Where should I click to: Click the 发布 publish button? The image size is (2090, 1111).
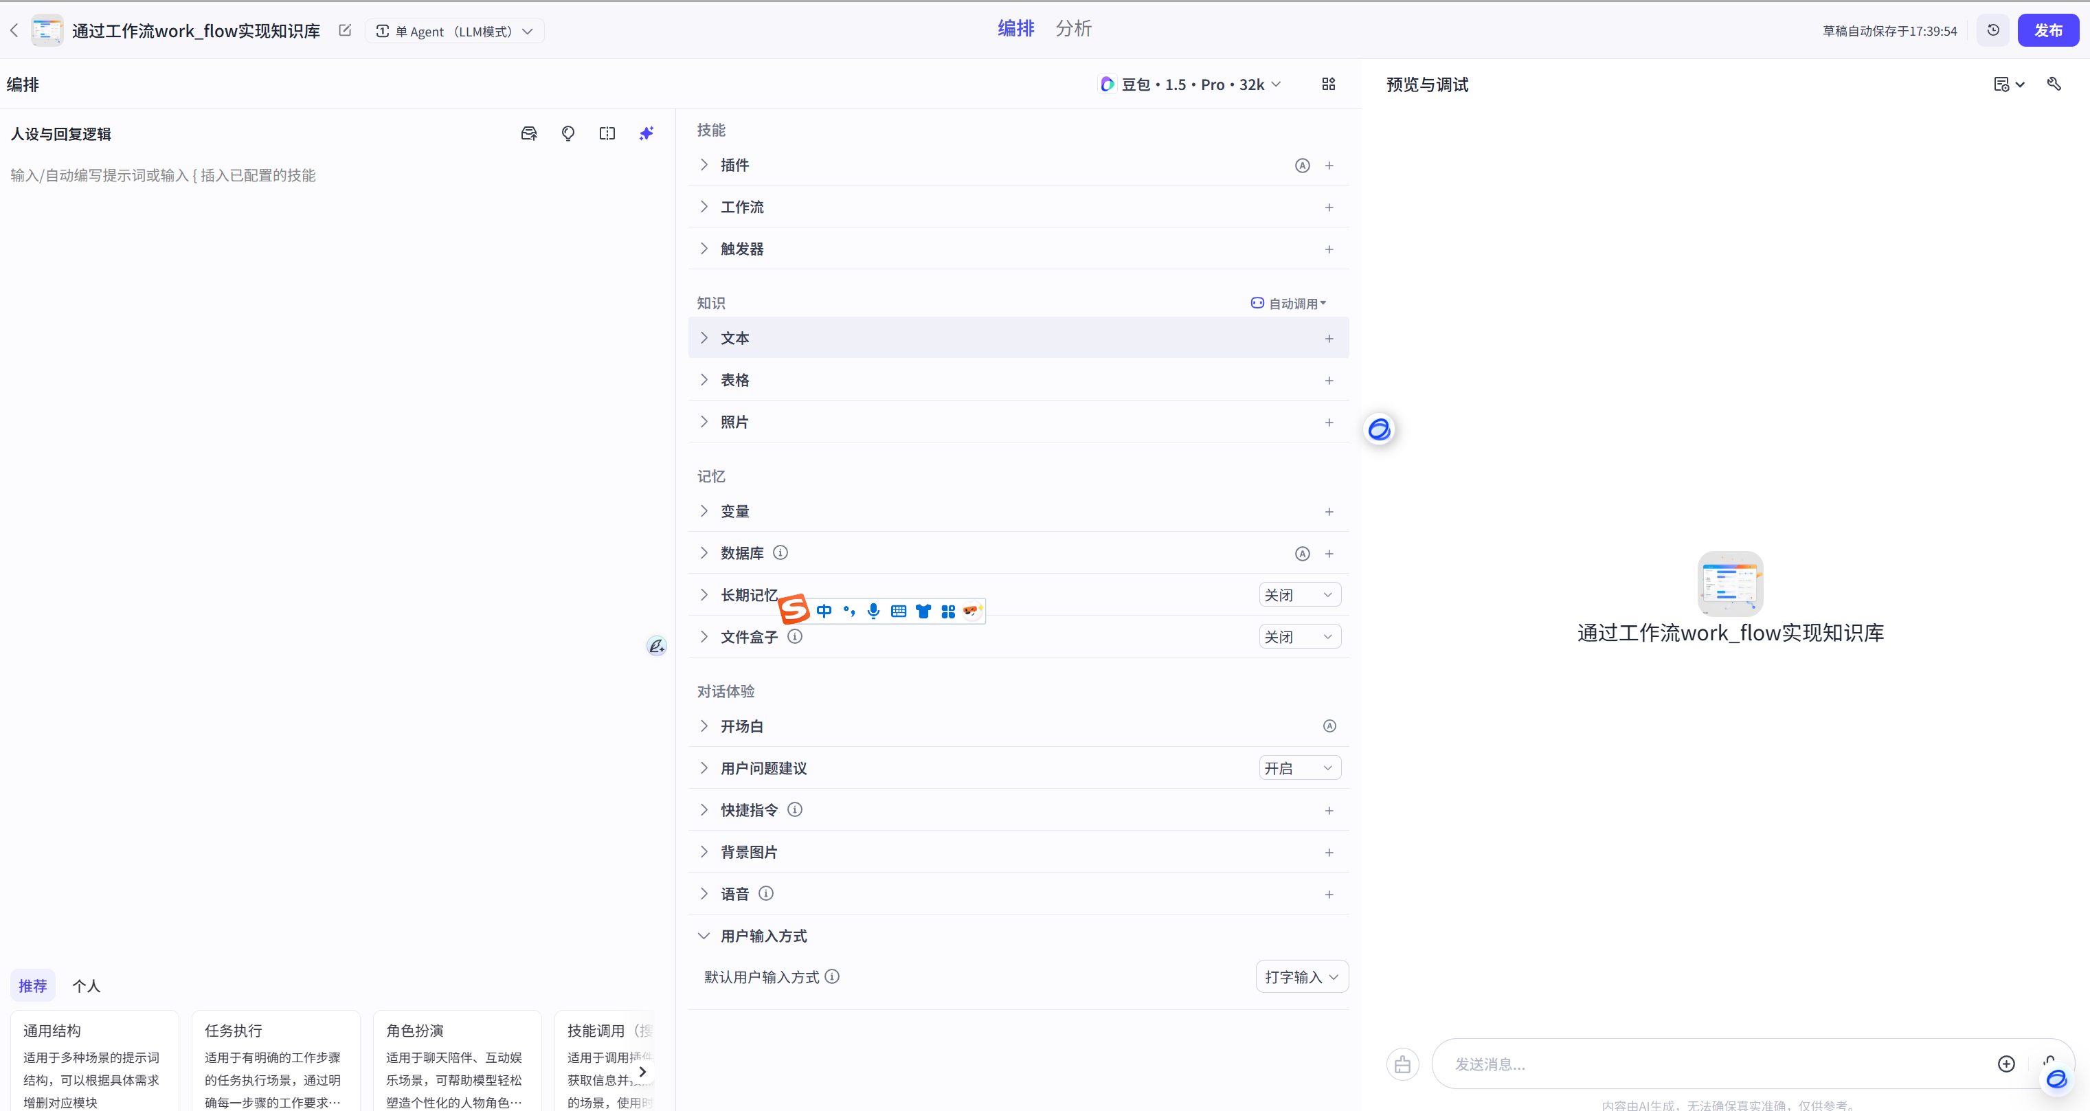tap(2047, 31)
